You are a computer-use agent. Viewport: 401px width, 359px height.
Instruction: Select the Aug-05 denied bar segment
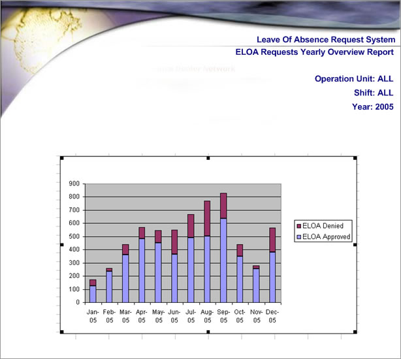pos(207,218)
